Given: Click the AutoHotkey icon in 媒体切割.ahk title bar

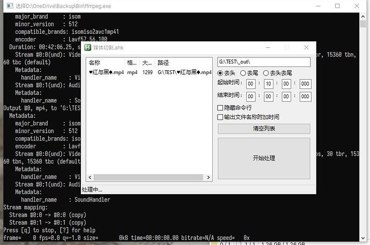Looking at the screenshot, I should pos(87,48).
